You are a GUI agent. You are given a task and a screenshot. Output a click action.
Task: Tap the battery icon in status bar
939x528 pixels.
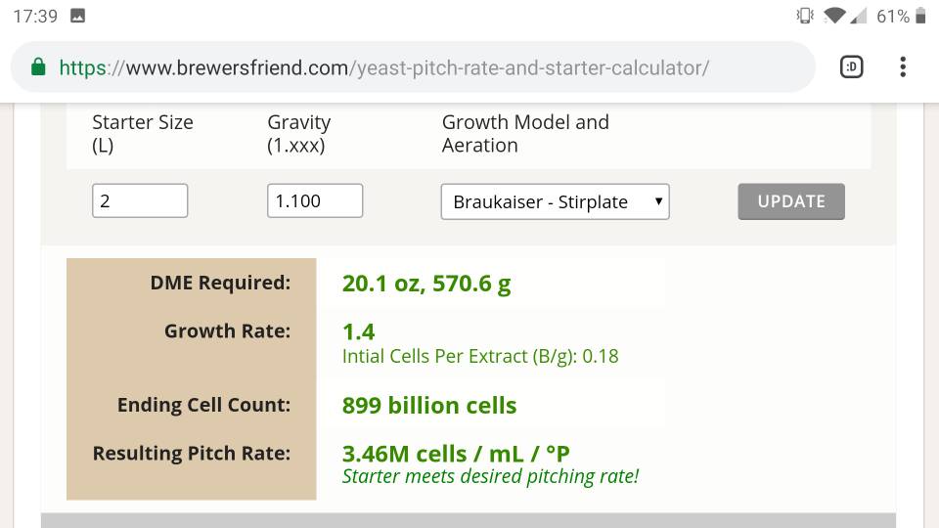(920, 16)
